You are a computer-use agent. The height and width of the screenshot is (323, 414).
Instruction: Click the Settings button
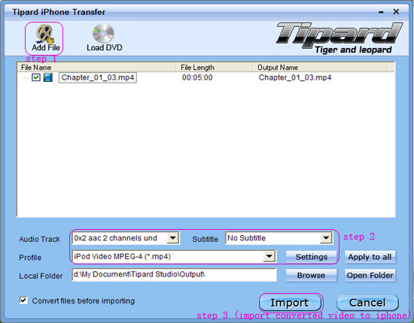click(x=312, y=257)
